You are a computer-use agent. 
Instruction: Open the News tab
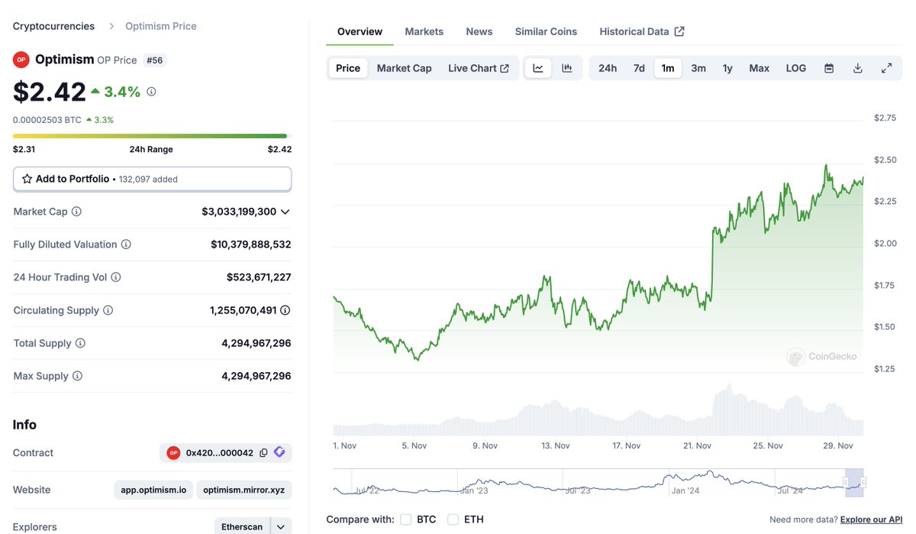(479, 31)
